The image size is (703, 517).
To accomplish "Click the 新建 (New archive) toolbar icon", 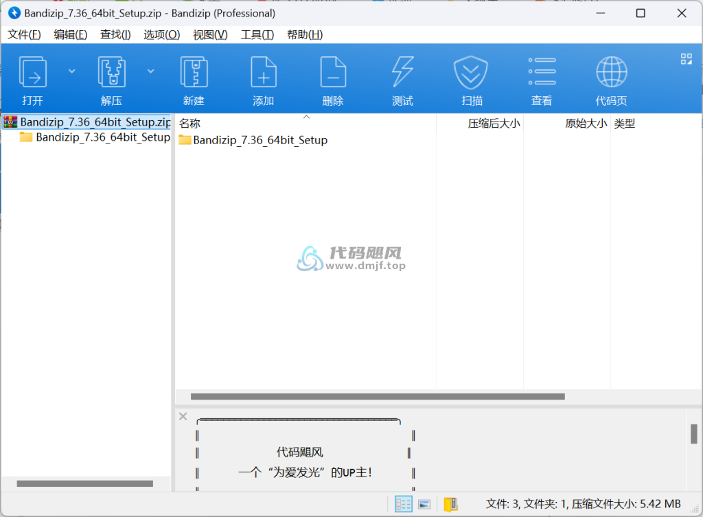I will pos(194,71).
